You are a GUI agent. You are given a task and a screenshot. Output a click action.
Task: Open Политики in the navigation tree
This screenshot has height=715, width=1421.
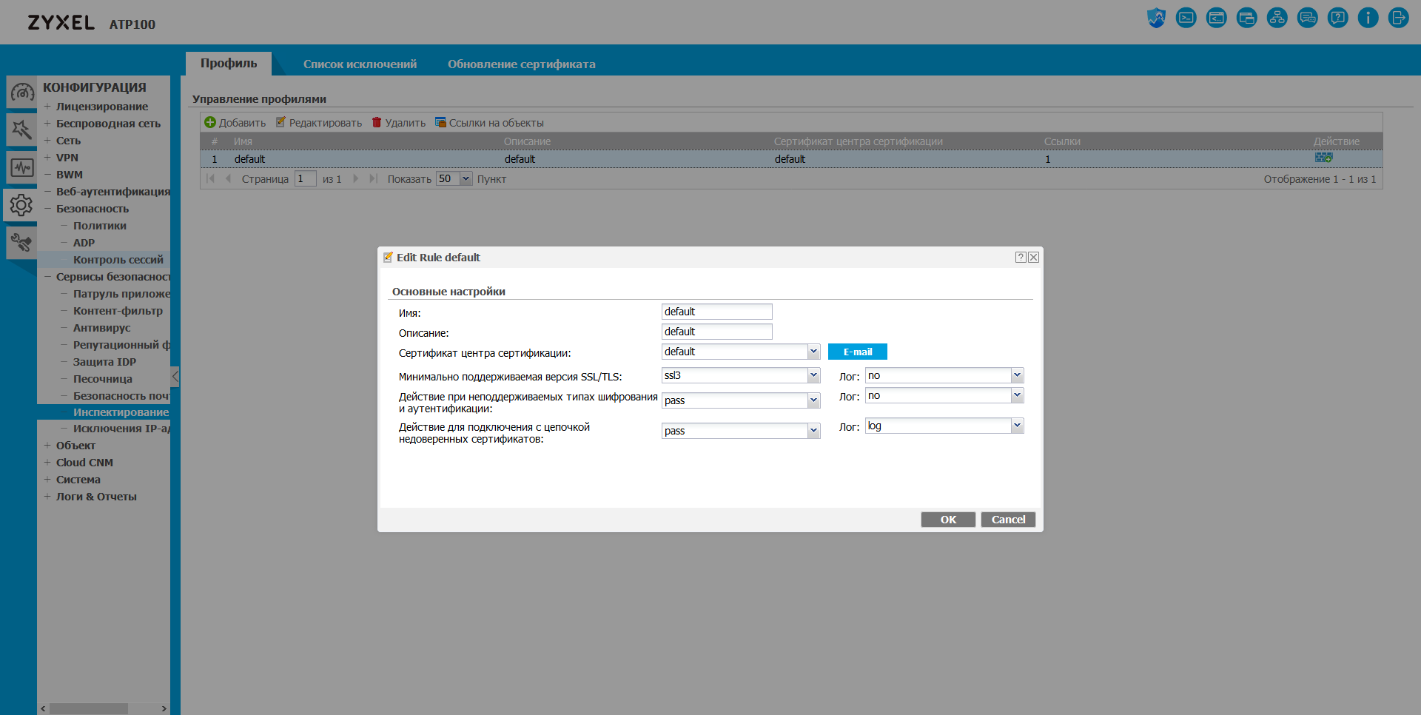click(99, 226)
